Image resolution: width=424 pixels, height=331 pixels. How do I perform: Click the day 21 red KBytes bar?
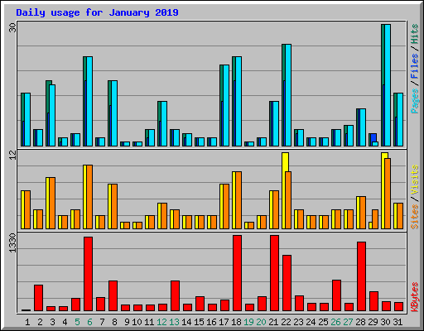click(274, 273)
